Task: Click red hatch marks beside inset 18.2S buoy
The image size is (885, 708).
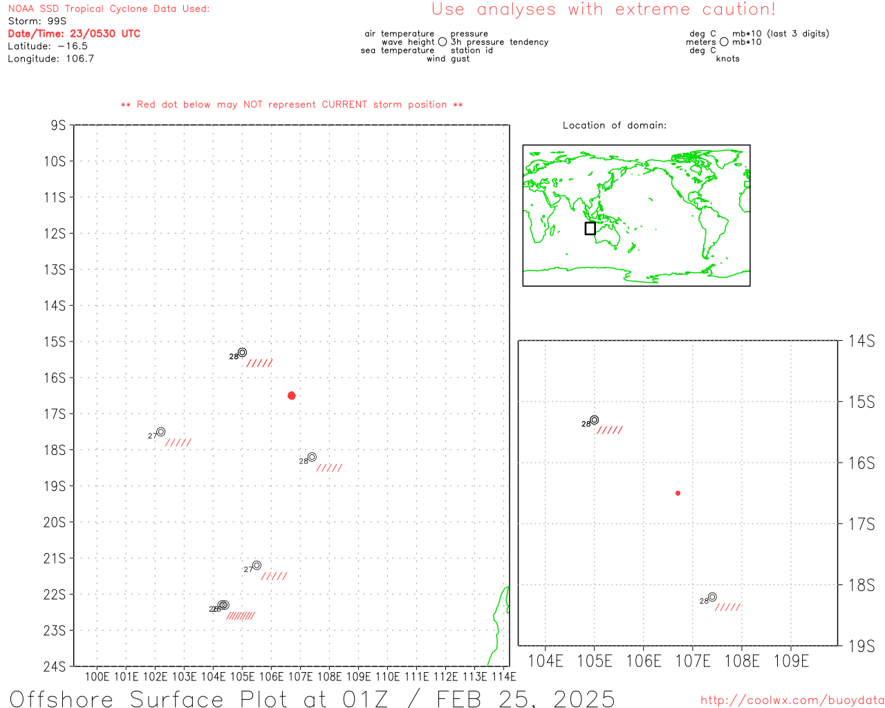Action: (x=728, y=607)
